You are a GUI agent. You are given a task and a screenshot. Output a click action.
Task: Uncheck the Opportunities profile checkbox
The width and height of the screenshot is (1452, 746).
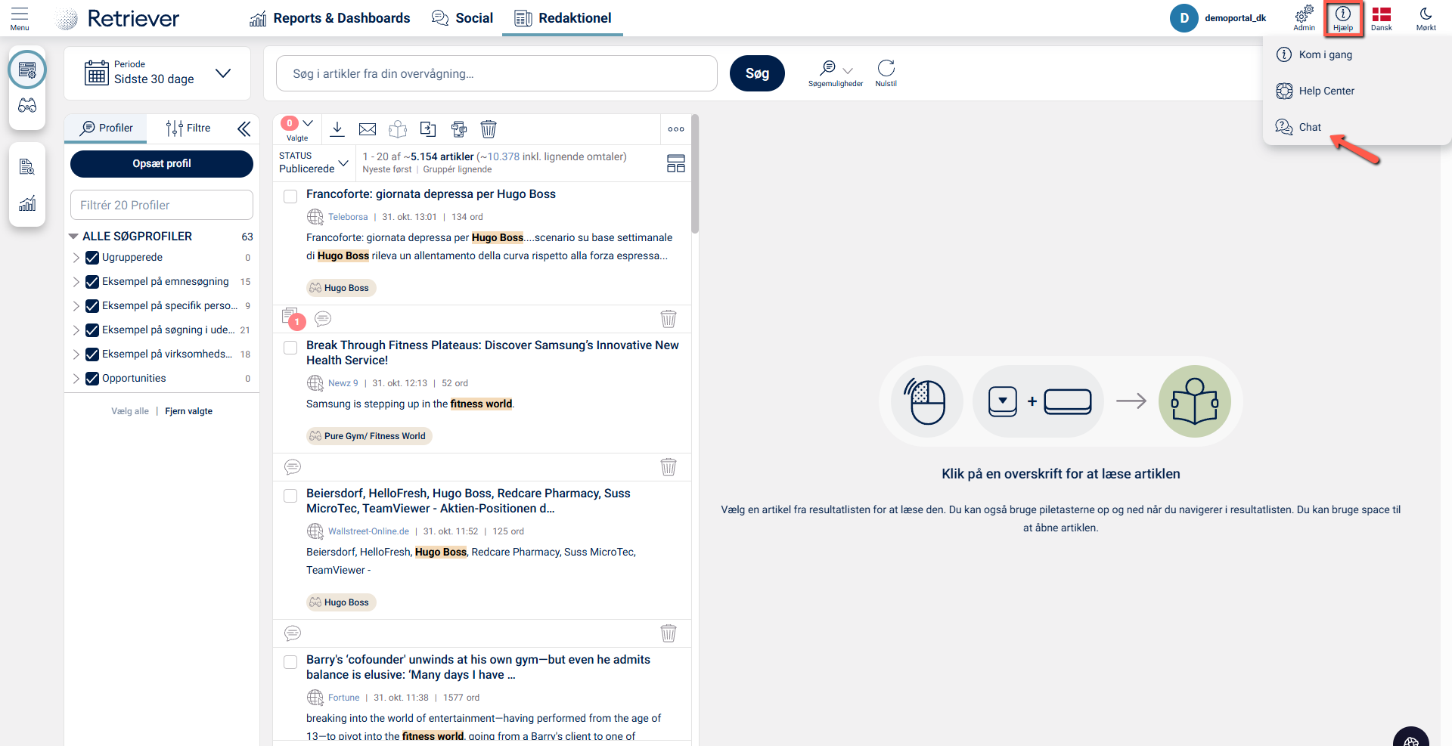pyautogui.click(x=92, y=379)
